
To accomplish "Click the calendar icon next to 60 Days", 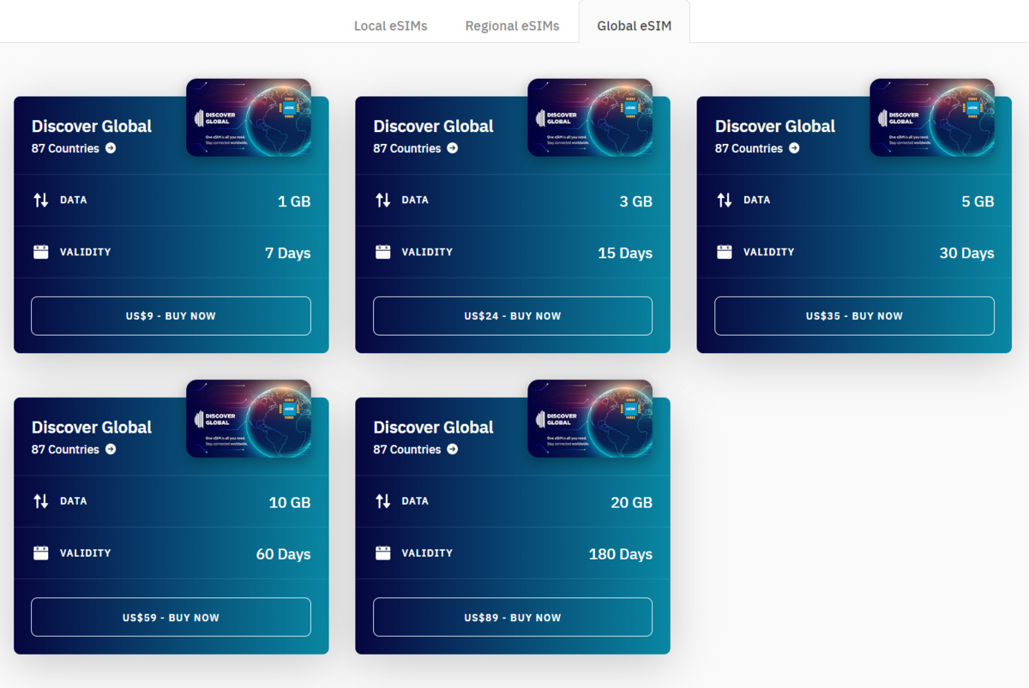I will pyautogui.click(x=42, y=553).
